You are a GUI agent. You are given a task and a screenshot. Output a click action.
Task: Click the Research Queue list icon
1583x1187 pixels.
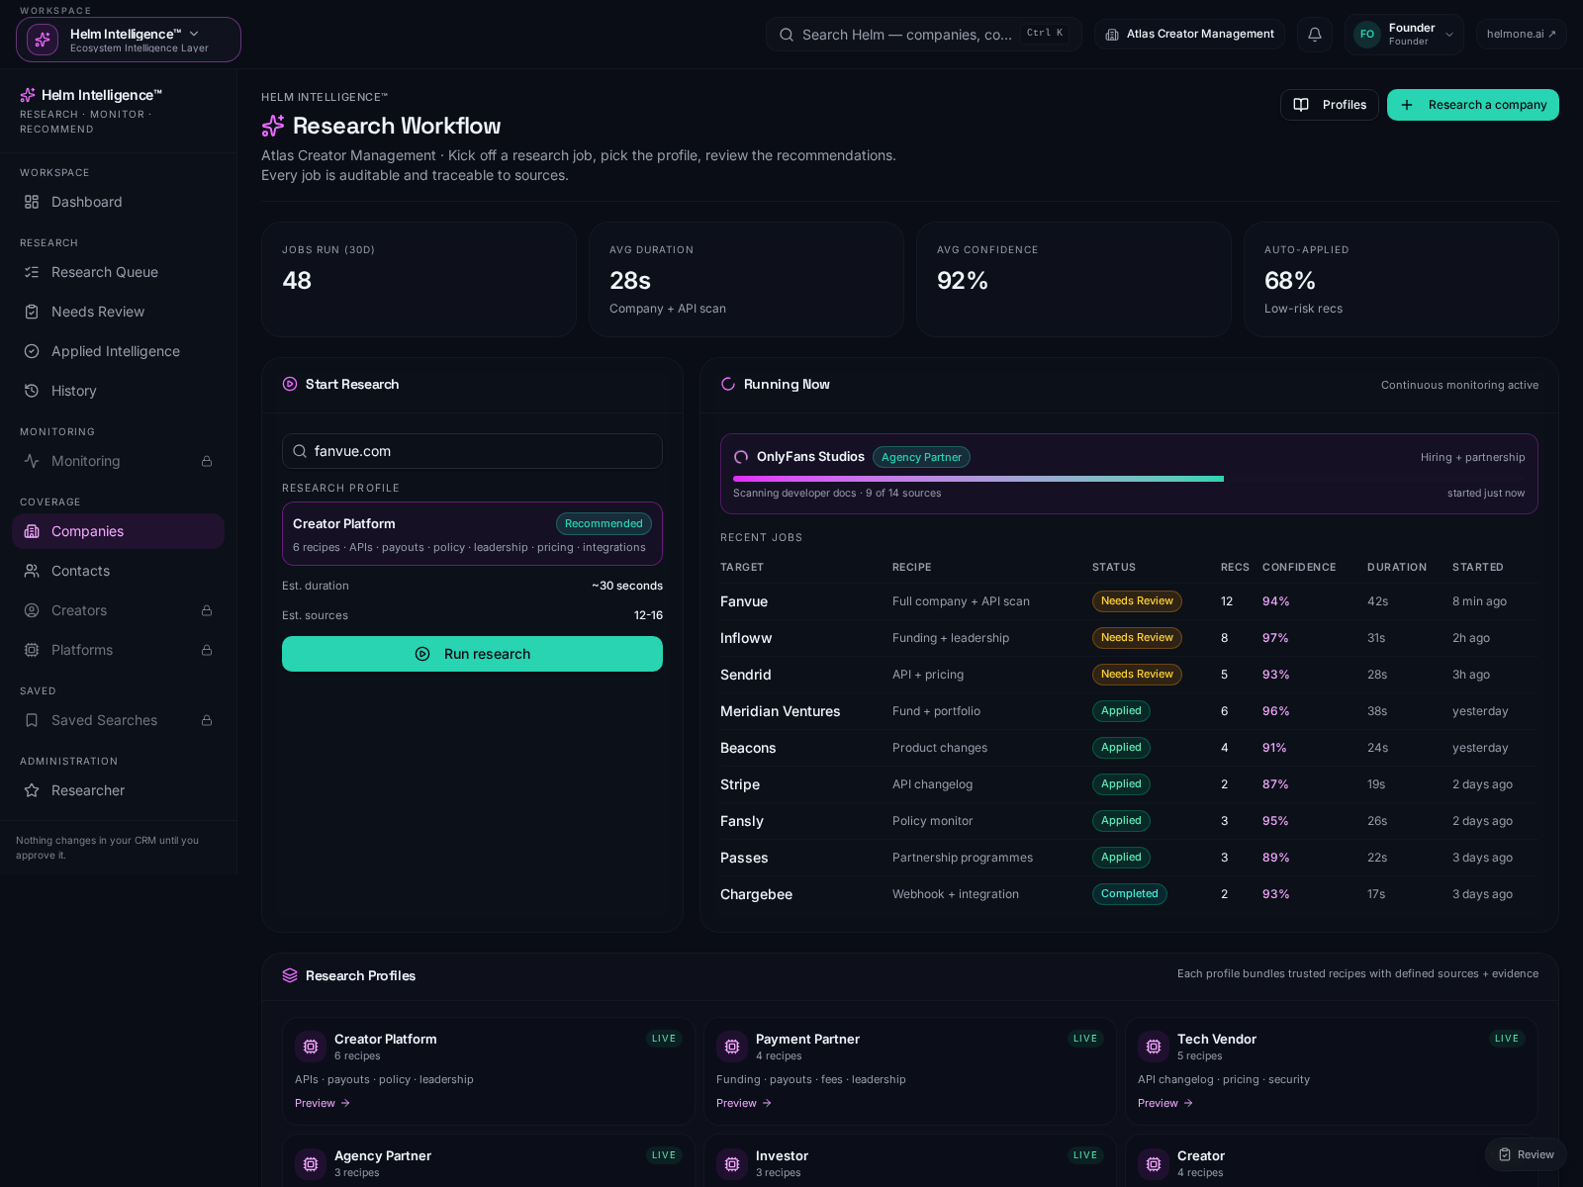coord(32,272)
